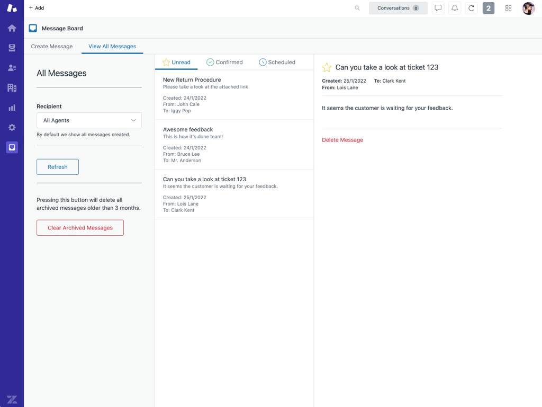Open the Home dashboard from the sidebar
542x407 pixels.
click(12, 28)
